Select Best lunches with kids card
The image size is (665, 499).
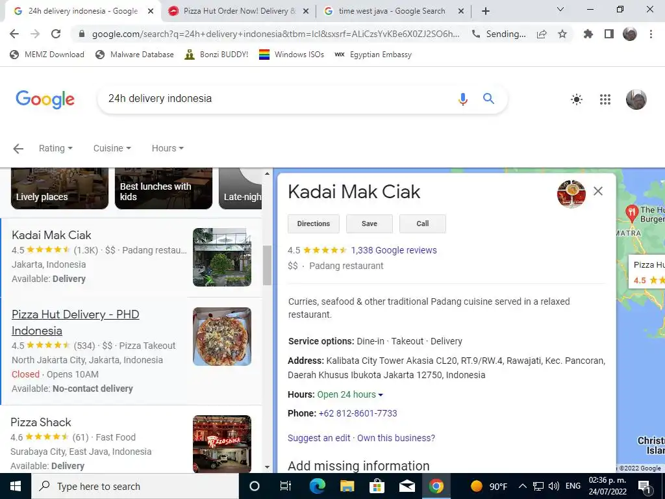coord(163,188)
